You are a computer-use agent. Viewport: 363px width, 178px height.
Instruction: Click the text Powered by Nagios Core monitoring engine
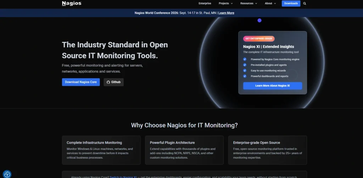click(x=275, y=59)
